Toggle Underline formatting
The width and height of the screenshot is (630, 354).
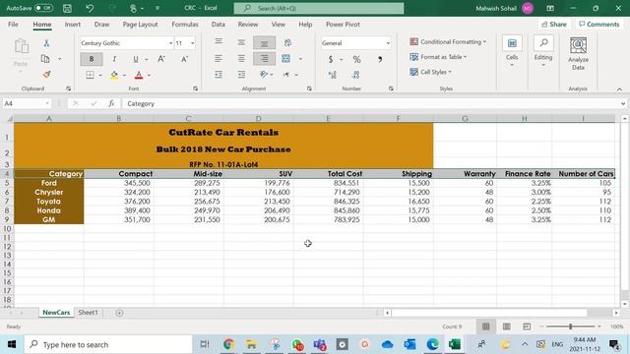pos(136,59)
